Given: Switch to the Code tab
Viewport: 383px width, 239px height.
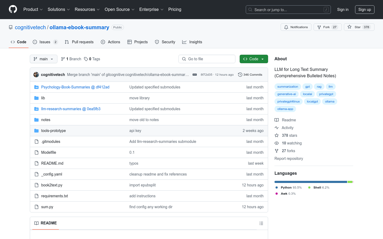Looking at the screenshot, I should (19, 42).
